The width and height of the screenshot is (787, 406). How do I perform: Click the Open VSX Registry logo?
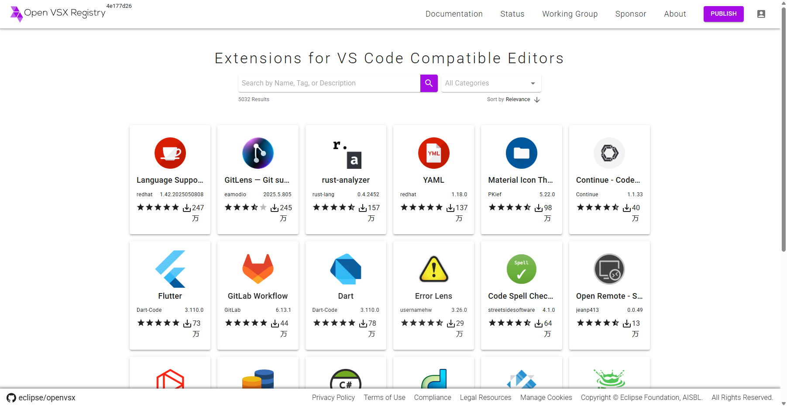click(x=58, y=14)
